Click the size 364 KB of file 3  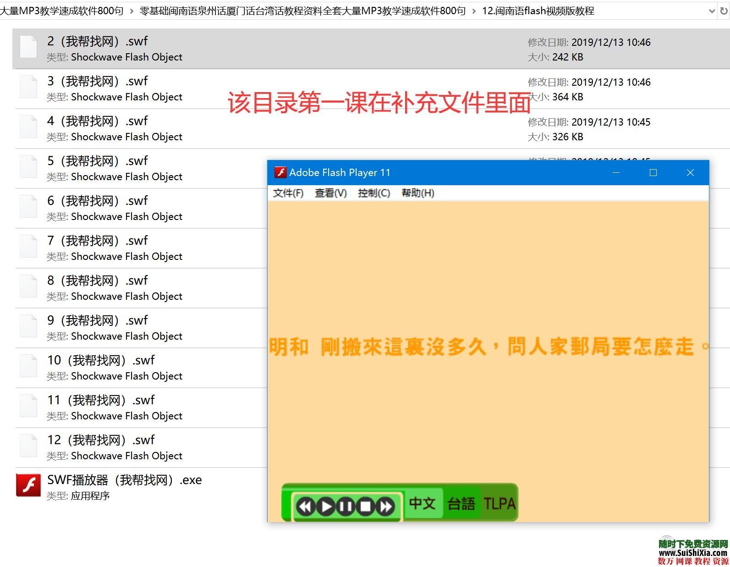coord(568,97)
